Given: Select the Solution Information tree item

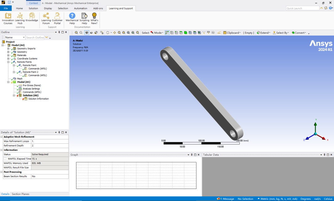Looking at the screenshot, I should 39,99.
